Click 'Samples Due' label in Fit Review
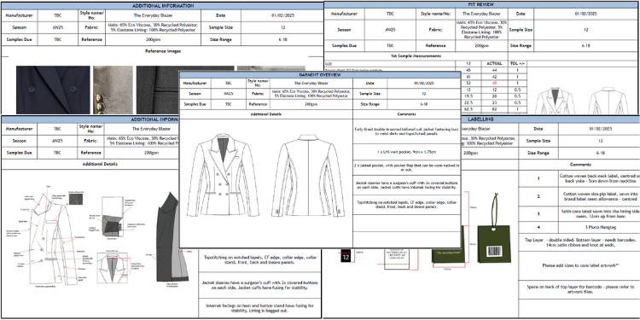This screenshot has height=320, width=640. (x=344, y=46)
